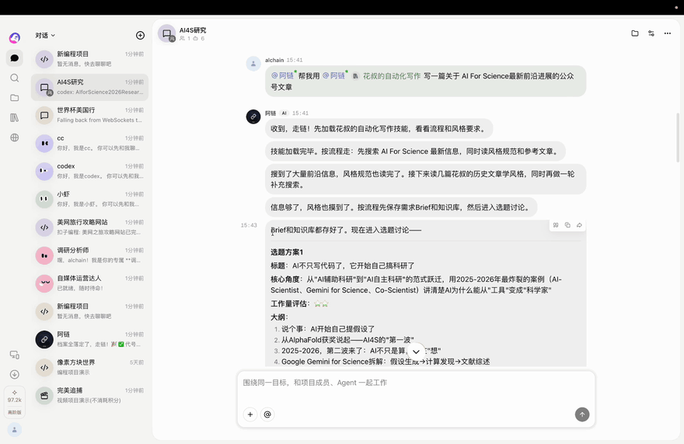Select the 调研分析师 conversation

coord(89,255)
